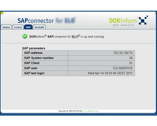The width and height of the screenshot is (157, 126).
Task: Click the SAP address value ending 72
Action: [x=123, y=53]
